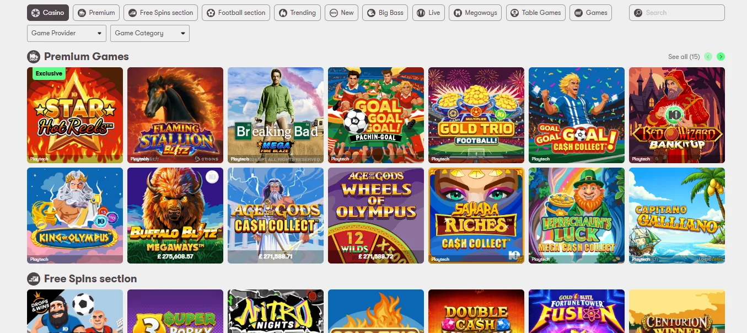Open the Table Games tab
Image resolution: width=747 pixels, height=333 pixels.
tap(535, 13)
